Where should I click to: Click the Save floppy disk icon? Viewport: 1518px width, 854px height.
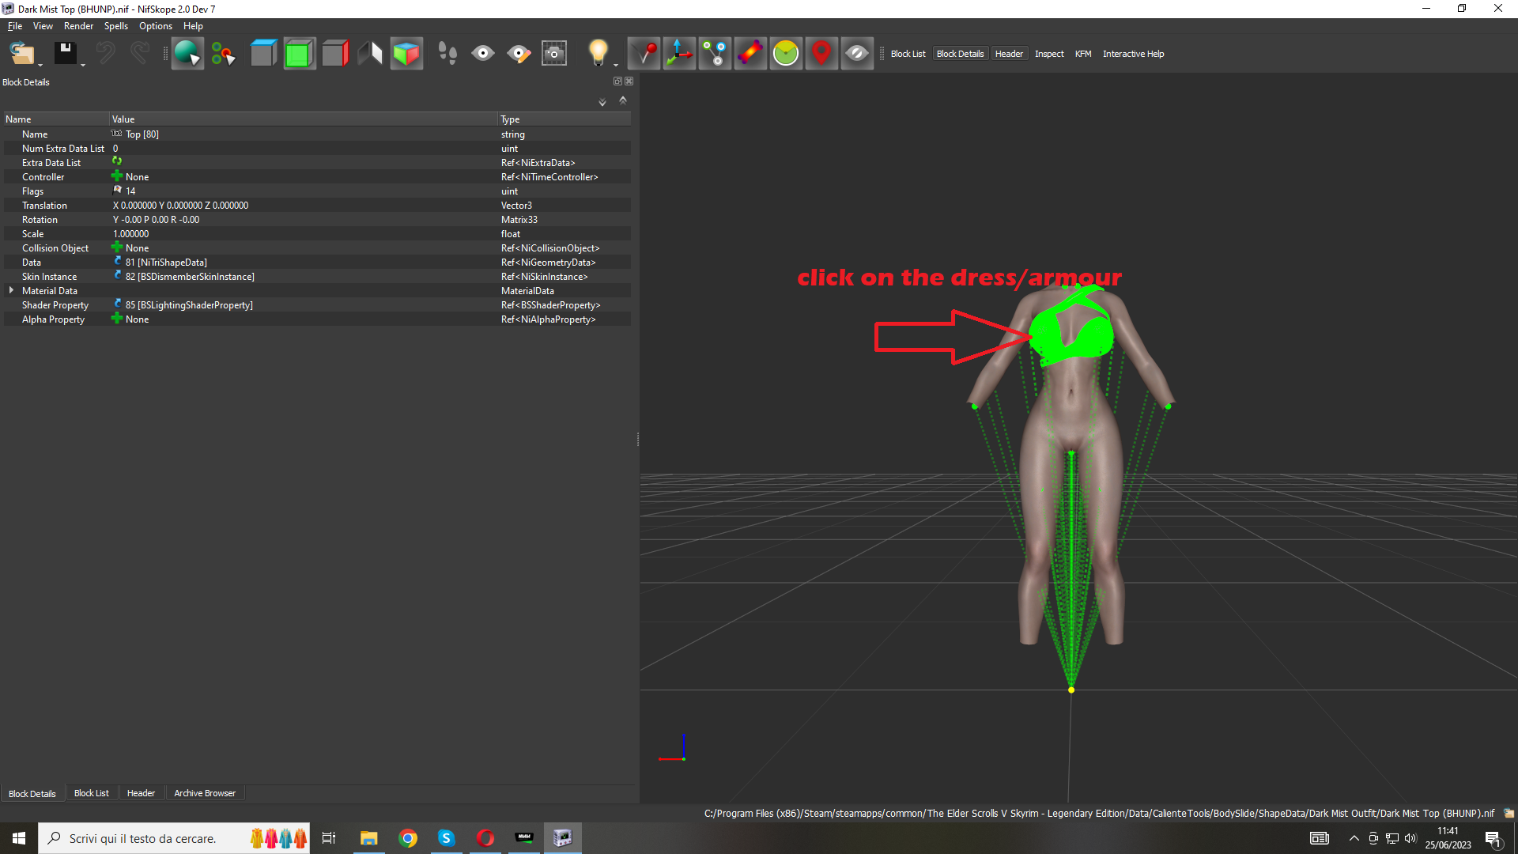pos(65,53)
